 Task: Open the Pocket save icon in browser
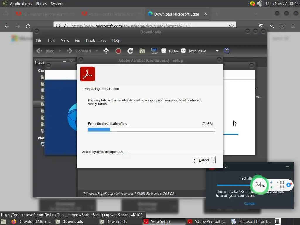(x=261, y=26)
